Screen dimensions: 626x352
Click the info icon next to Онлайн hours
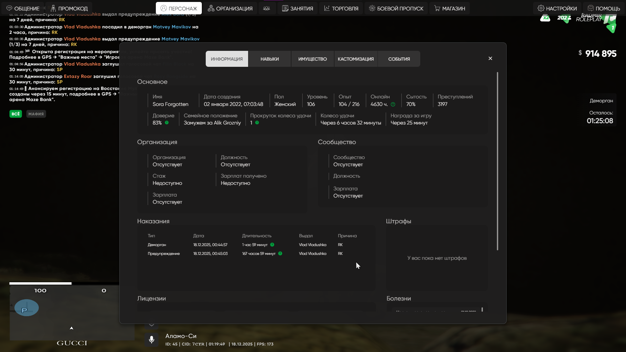point(393,105)
